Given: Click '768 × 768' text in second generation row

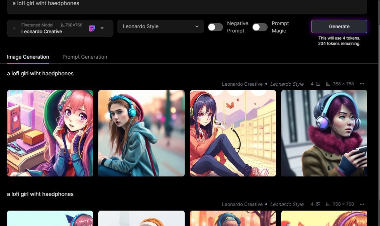Looking at the screenshot, I should pyautogui.click(x=343, y=204).
